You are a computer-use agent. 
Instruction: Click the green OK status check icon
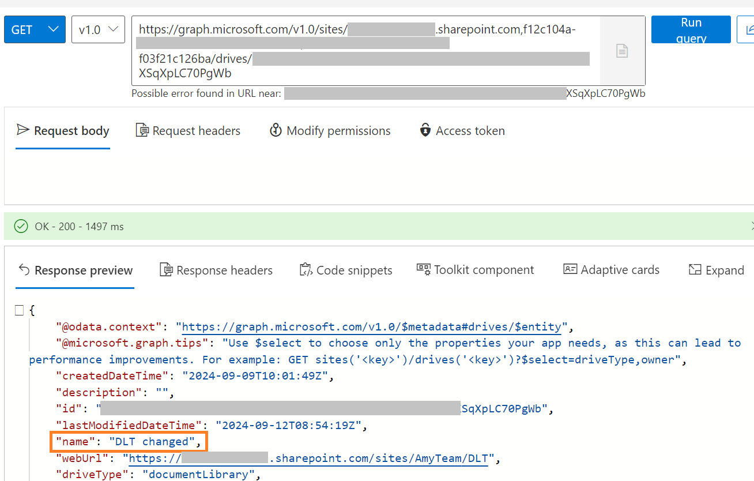21,227
